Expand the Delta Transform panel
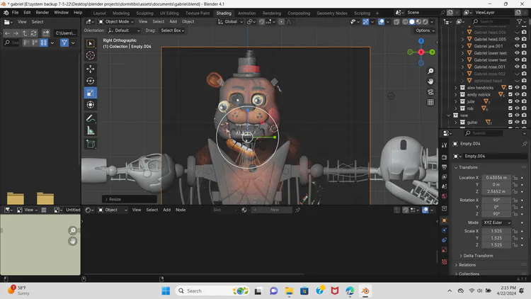The height and width of the screenshot is (299, 531). coord(478,256)
